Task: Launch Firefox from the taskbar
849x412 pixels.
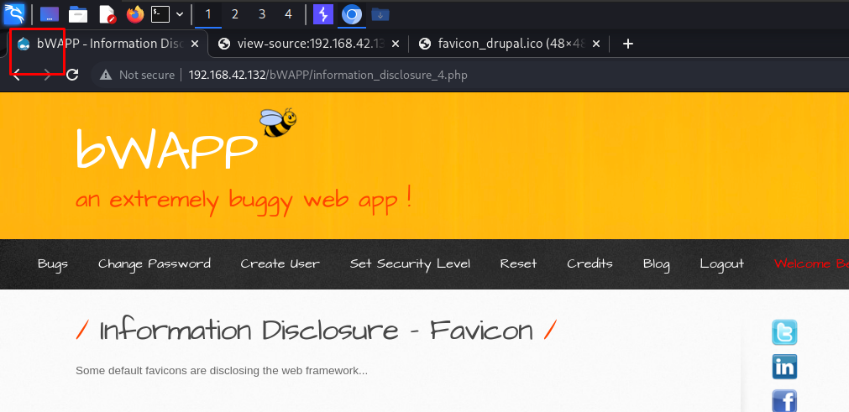Action: pos(134,14)
